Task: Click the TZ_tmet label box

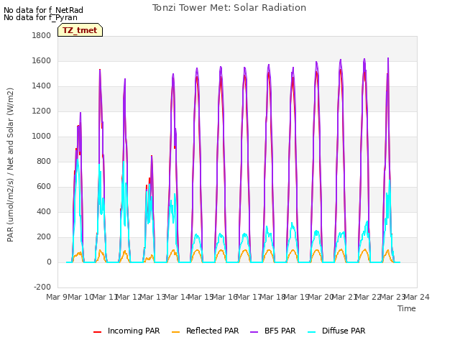Action: 80,30
